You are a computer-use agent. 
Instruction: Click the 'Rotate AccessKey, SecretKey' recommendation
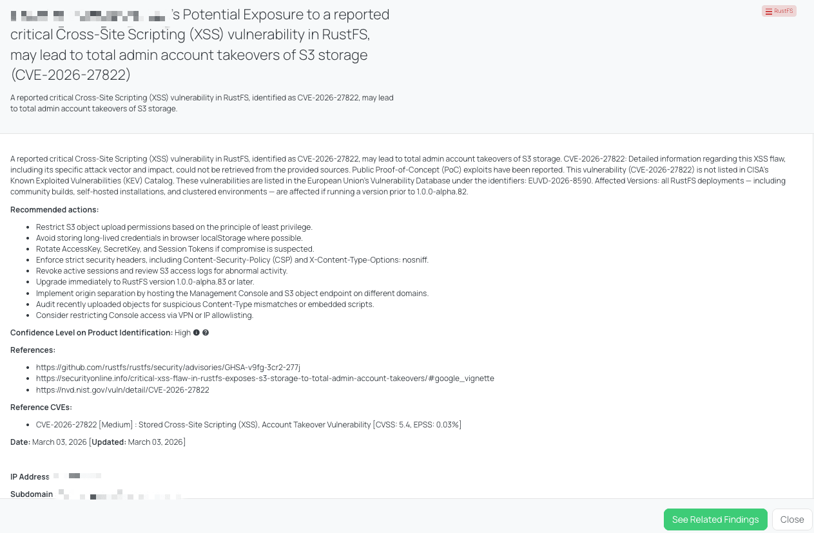click(x=175, y=249)
